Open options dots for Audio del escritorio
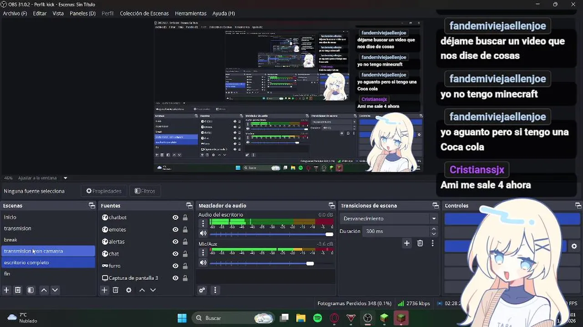This screenshot has width=583, height=327. 203,223
